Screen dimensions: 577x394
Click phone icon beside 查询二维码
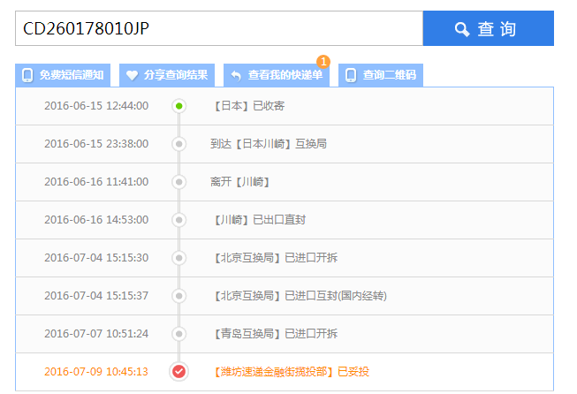[351, 75]
